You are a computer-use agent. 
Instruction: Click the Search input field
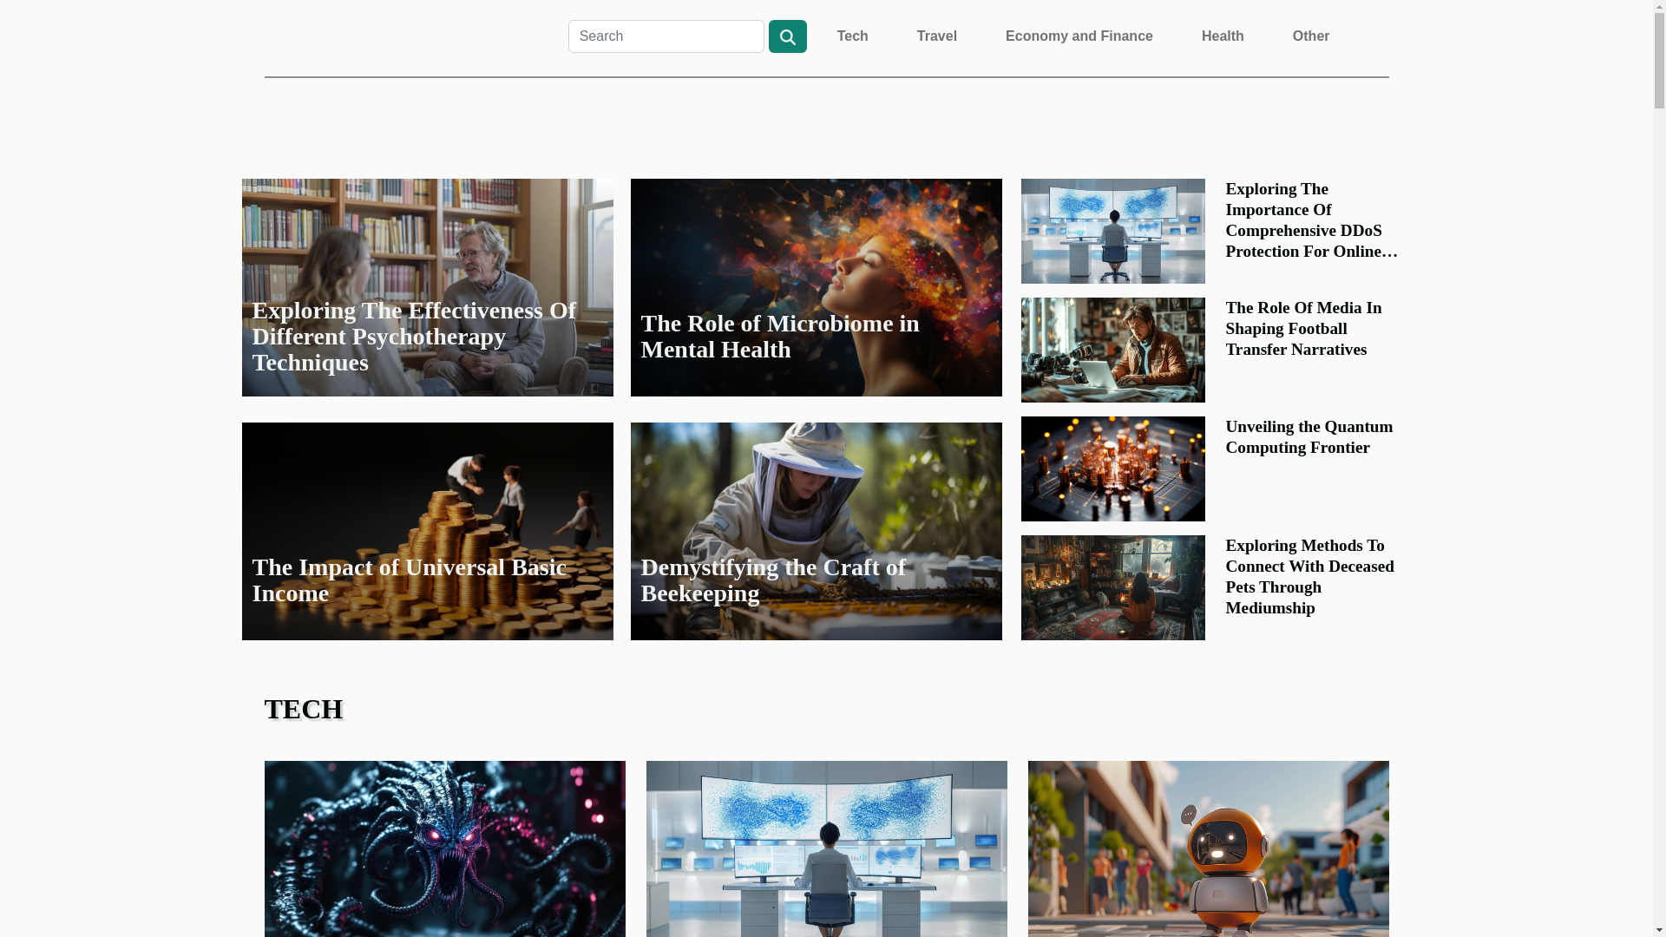[666, 36]
